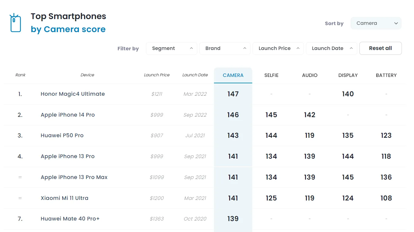Viewport: 414px width, 232px height.
Task: Click the Reset all button
Action: [380, 48]
